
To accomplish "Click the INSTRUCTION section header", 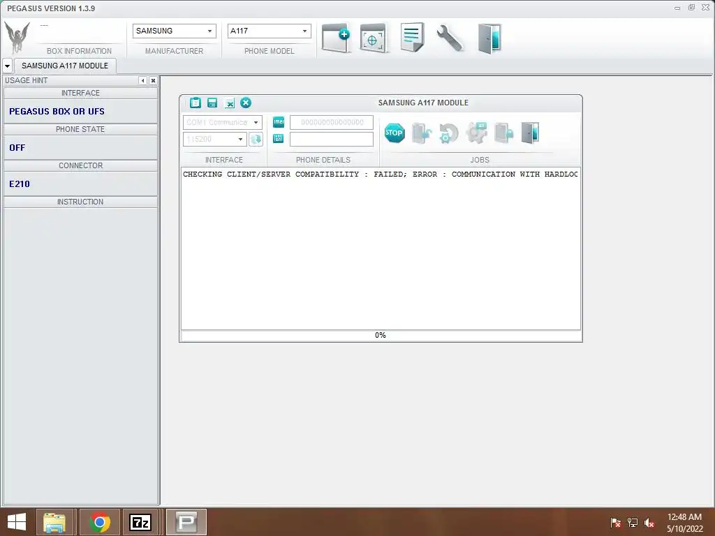I will (x=80, y=202).
